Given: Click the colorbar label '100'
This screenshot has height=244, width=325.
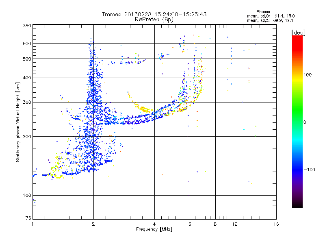Looking at the screenshot, I should (308, 75).
